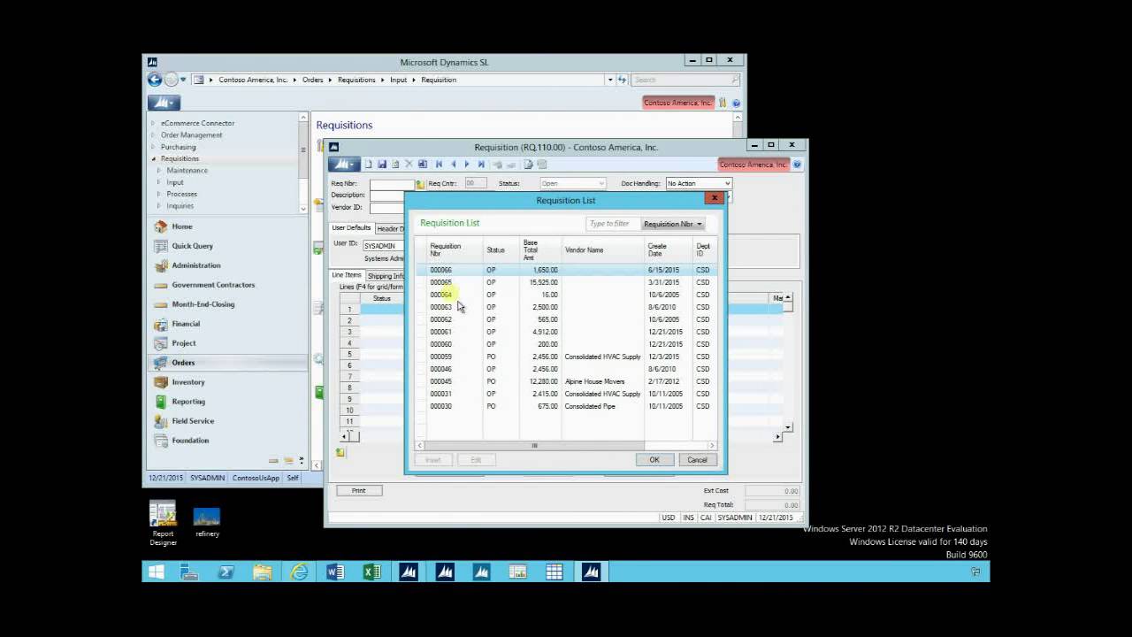Open the Financial module
This screenshot has width=1132, height=637.
point(186,324)
